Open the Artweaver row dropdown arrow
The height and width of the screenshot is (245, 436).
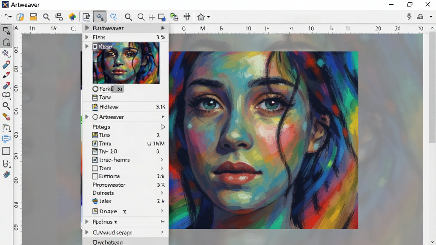tap(163, 117)
